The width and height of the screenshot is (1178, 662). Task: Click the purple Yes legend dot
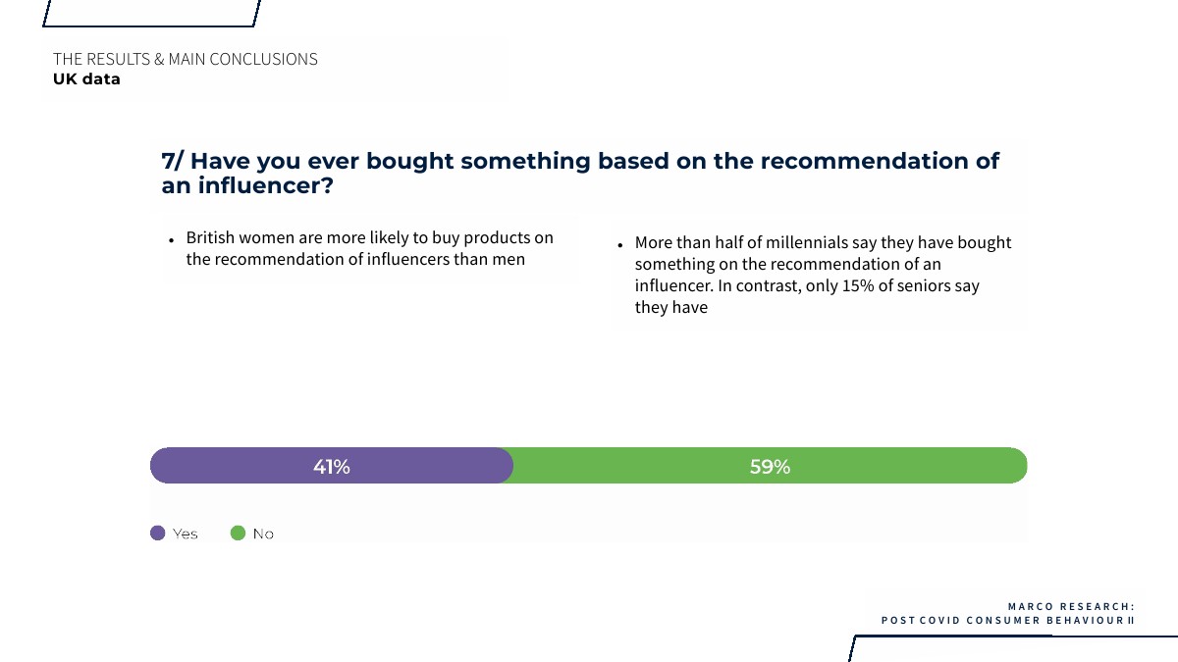click(158, 534)
